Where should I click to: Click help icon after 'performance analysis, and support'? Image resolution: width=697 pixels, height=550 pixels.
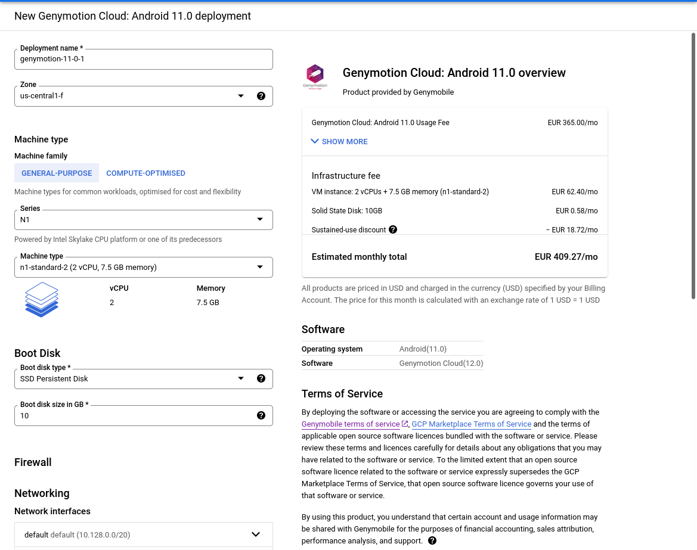pos(432,540)
